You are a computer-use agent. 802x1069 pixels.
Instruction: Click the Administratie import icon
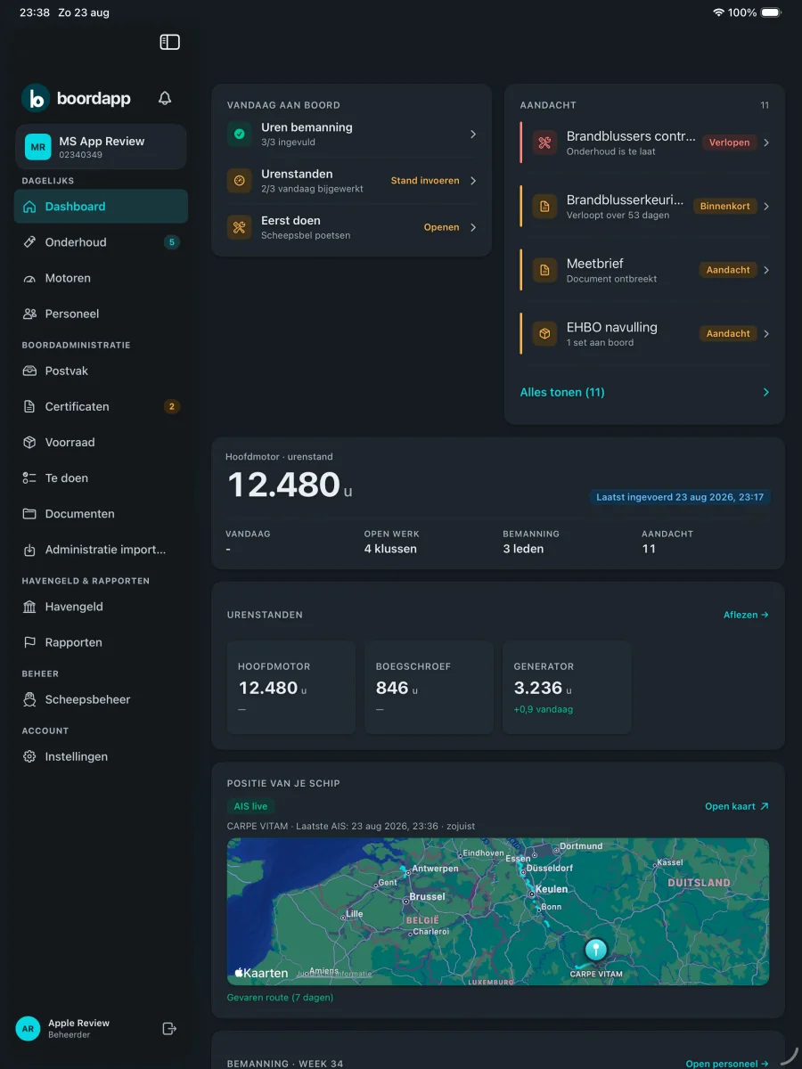[29, 550]
